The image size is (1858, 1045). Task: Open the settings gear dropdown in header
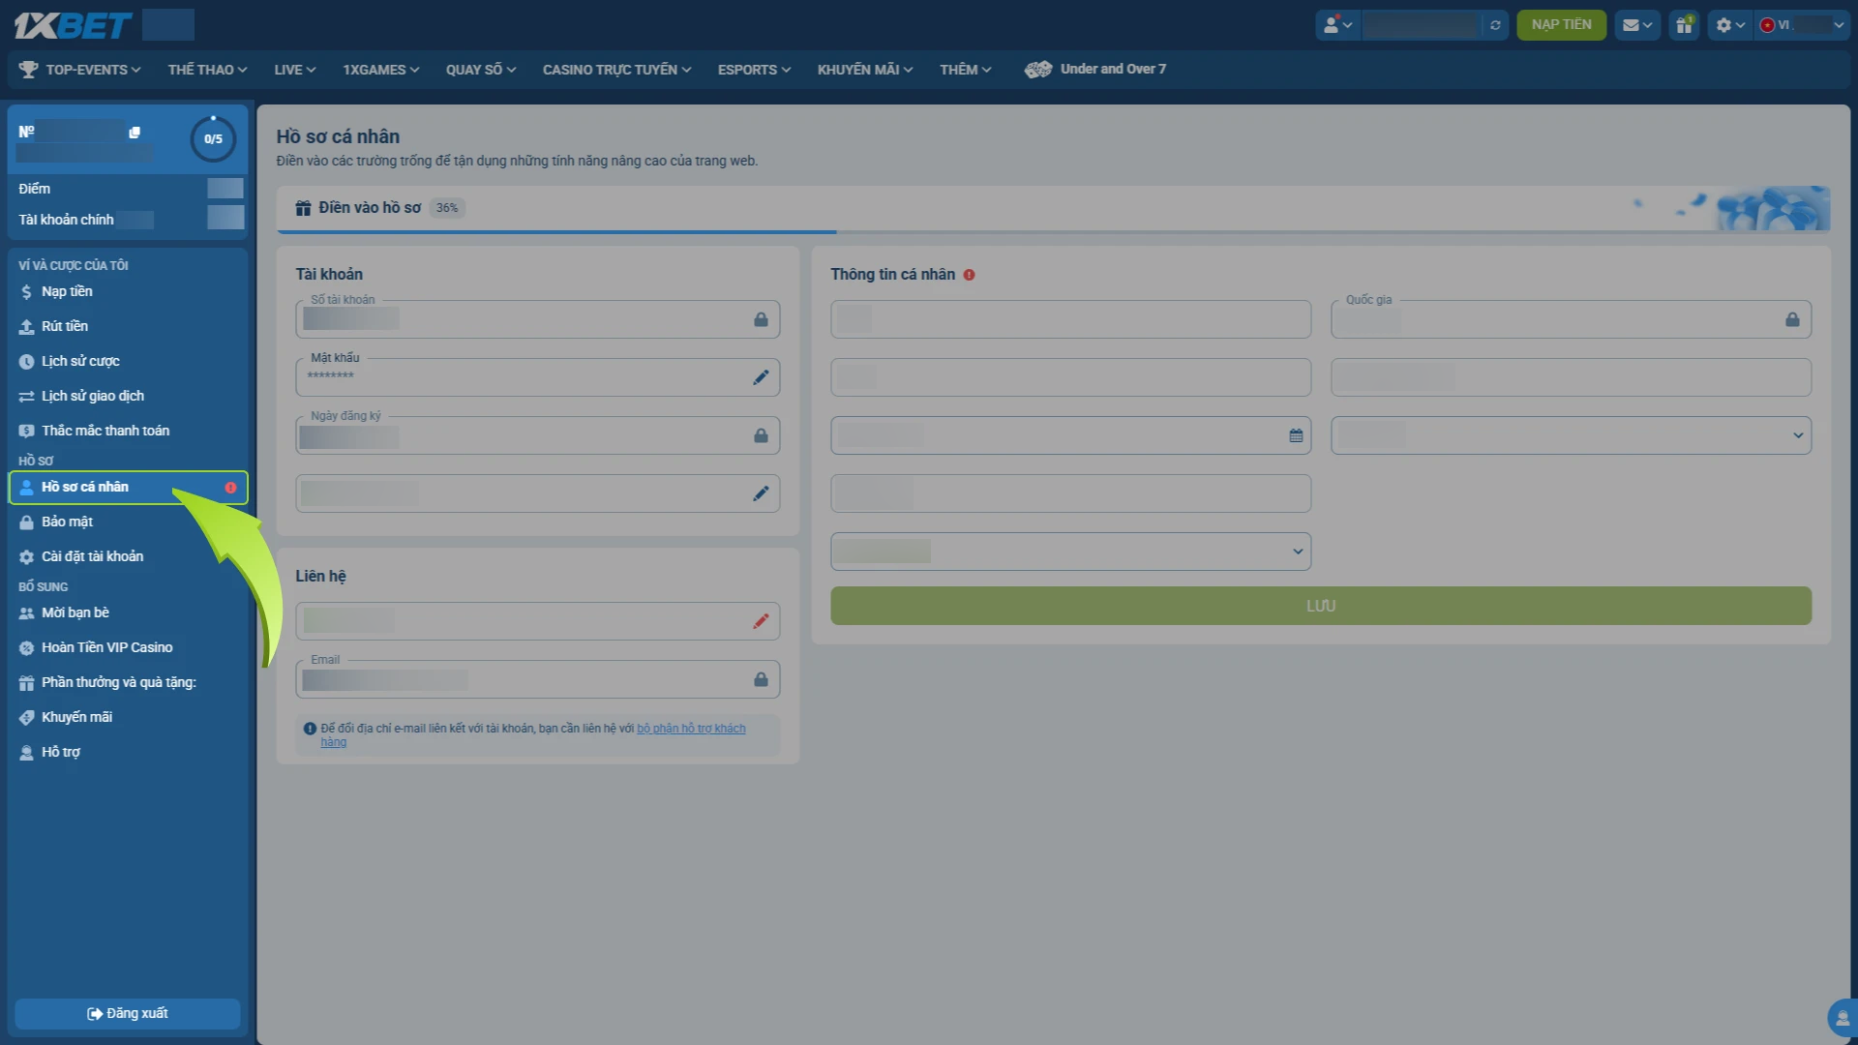pos(1729,25)
